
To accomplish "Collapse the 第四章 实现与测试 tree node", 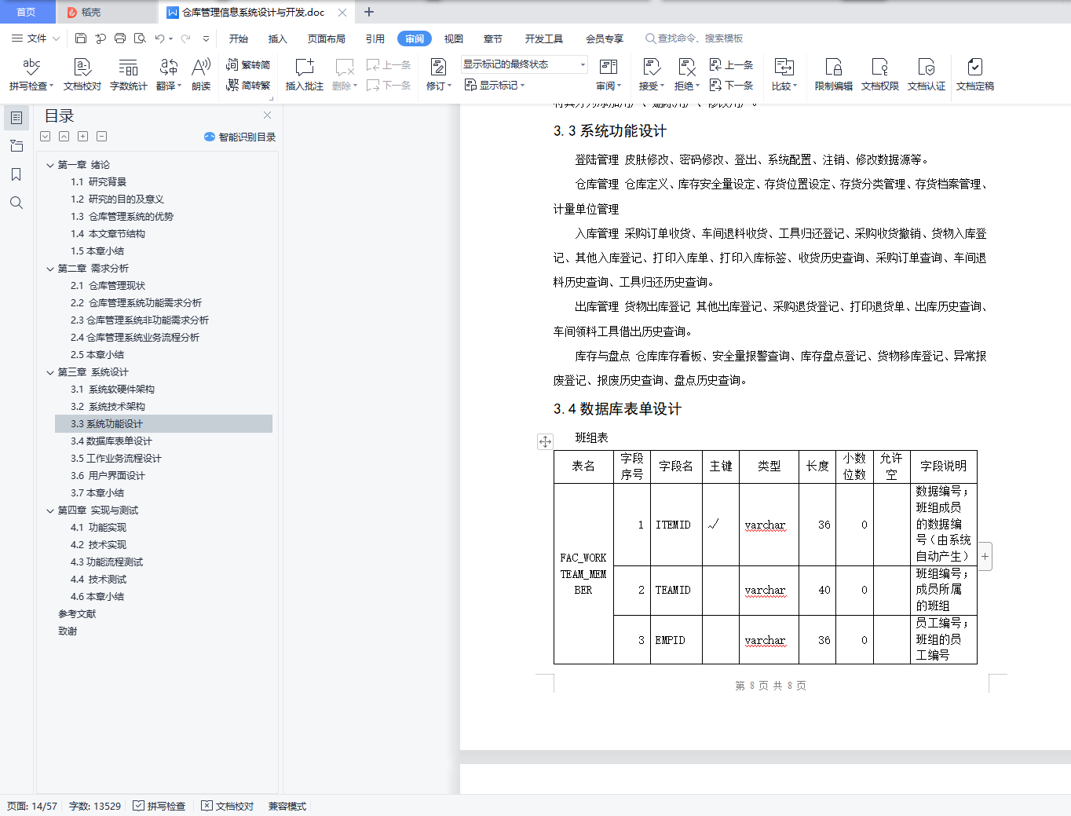I will 50,510.
